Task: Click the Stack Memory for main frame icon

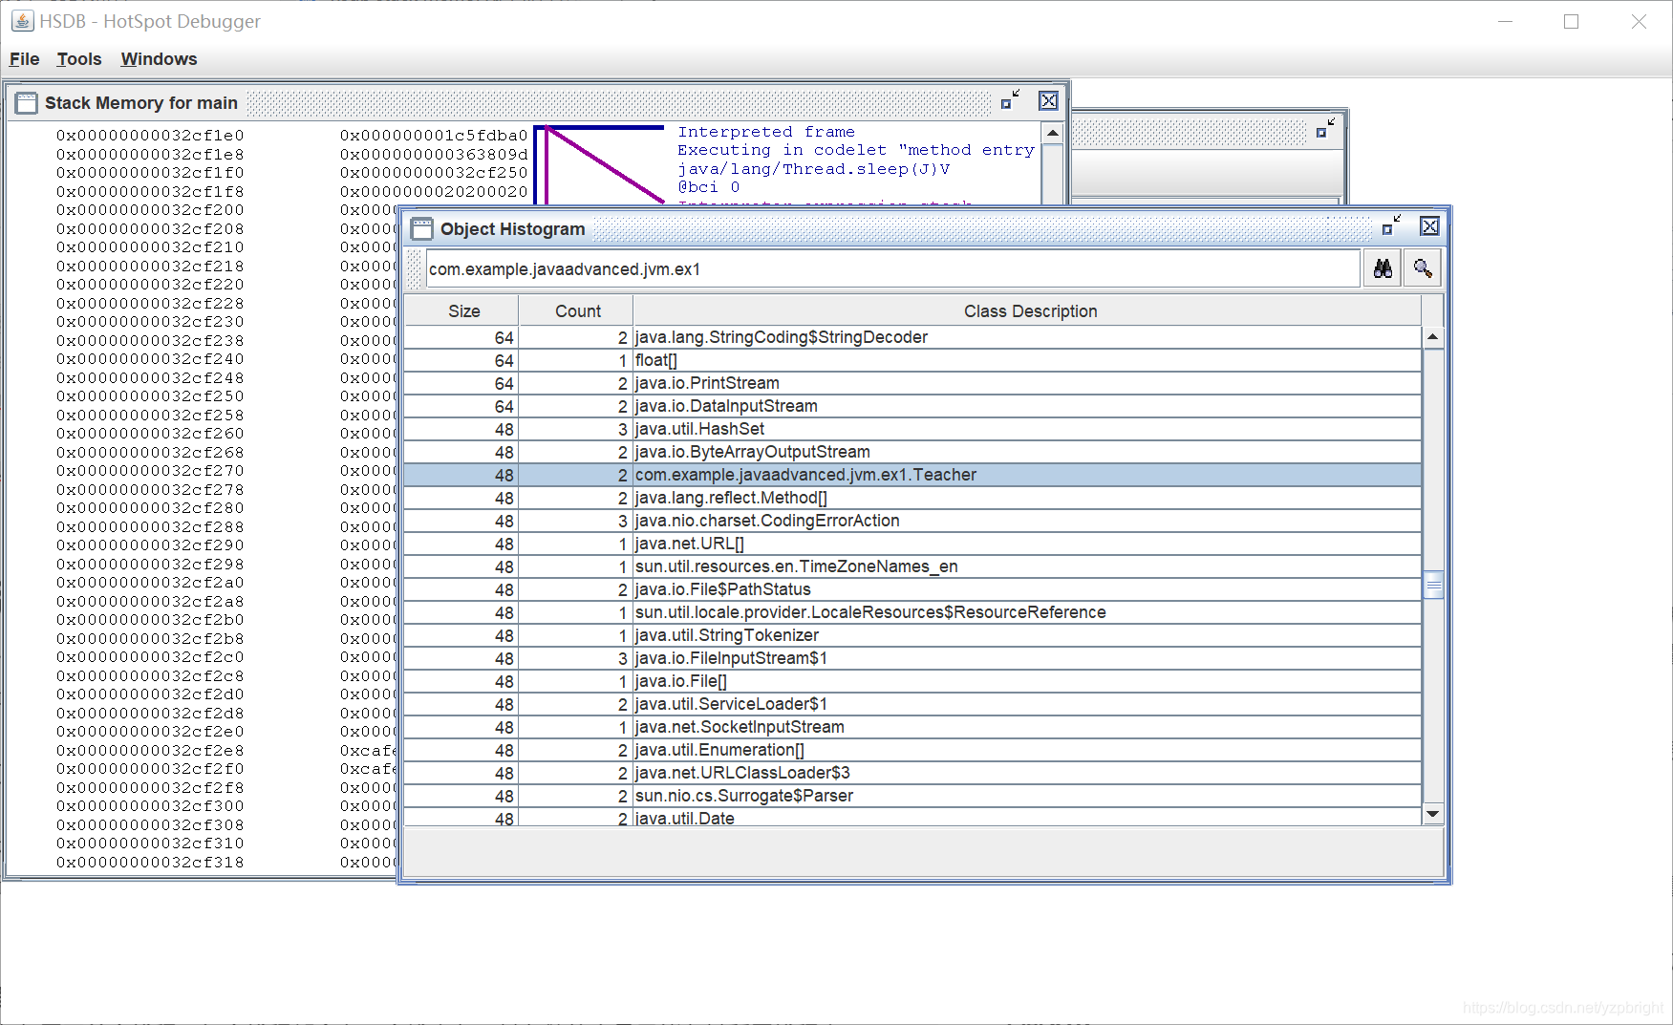Action: point(27,102)
